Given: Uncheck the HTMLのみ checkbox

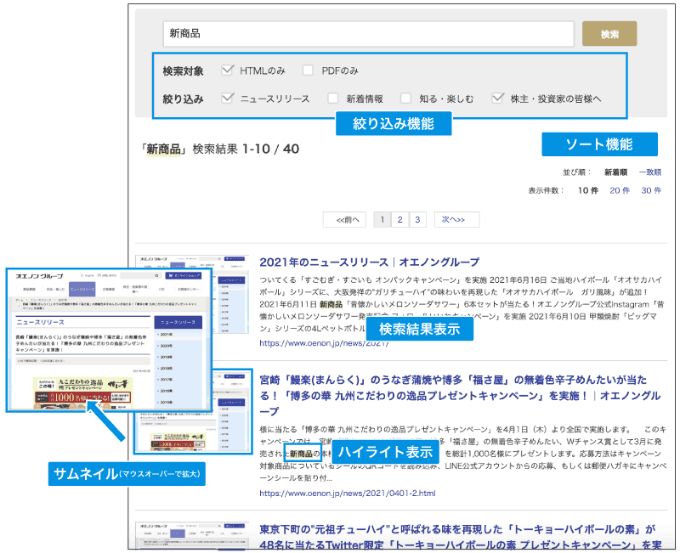Looking at the screenshot, I should (227, 70).
